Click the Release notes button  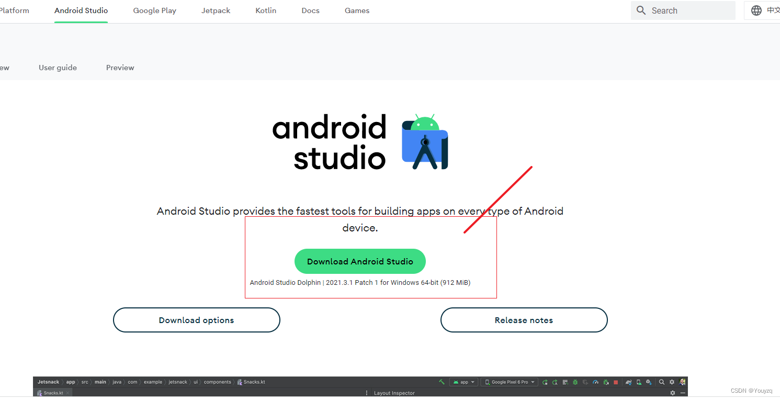click(x=524, y=320)
